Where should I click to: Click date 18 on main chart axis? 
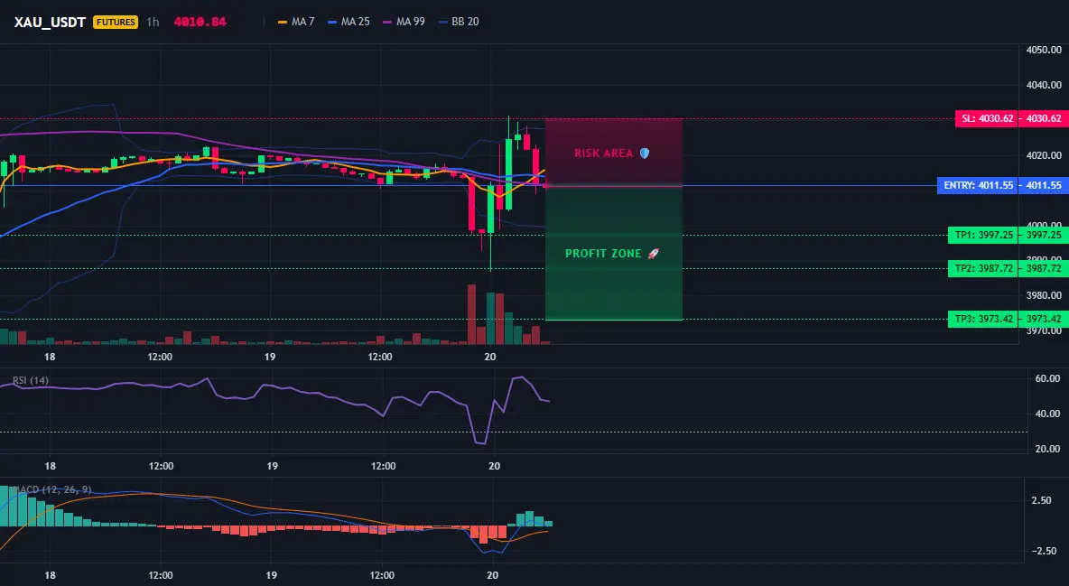click(x=50, y=357)
